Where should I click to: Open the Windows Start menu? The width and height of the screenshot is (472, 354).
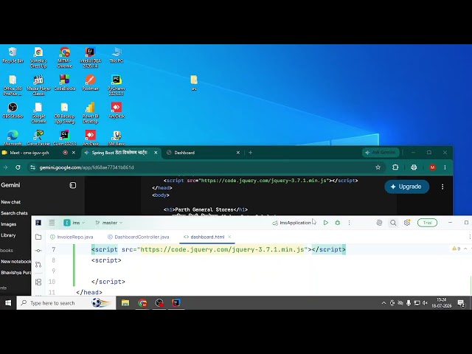(8, 303)
